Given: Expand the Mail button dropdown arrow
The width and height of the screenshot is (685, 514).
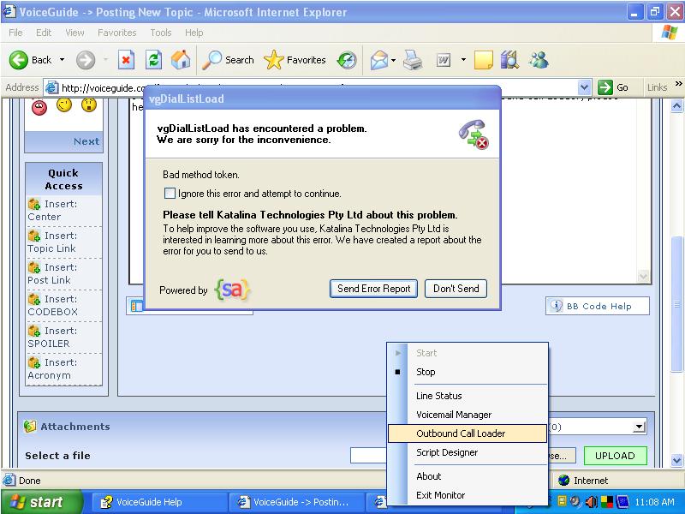Looking at the screenshot, I should pos(393,60).
